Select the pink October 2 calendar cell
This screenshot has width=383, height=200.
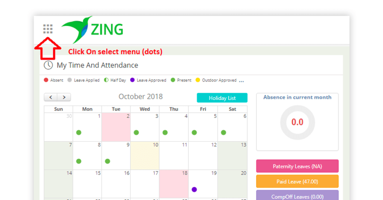[116, 127]
